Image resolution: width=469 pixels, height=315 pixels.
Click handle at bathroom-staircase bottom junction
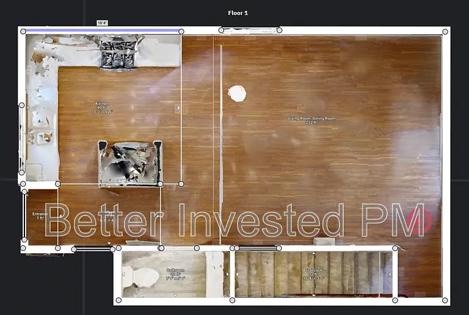232,300
